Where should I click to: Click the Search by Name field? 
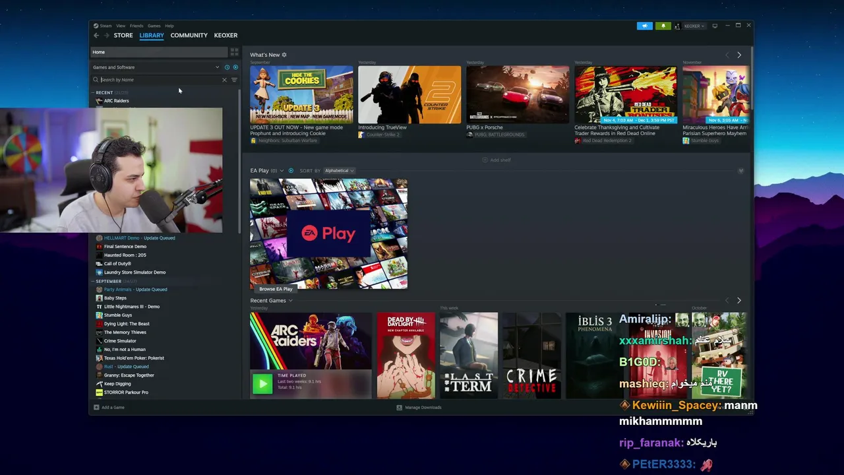coord(159,80)
